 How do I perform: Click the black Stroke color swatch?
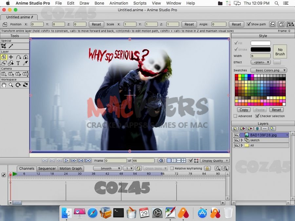[261, 49]
